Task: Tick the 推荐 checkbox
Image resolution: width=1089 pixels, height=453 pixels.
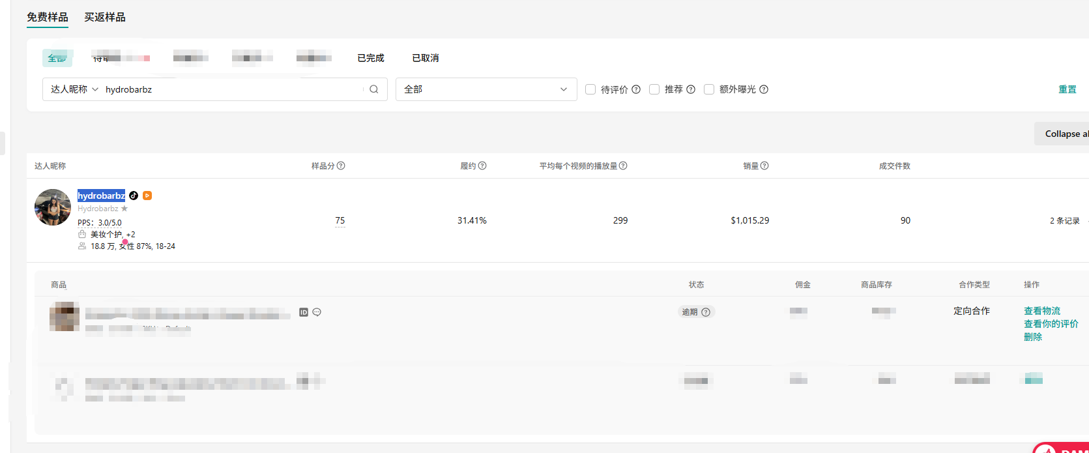Action: (x=654, y=89)
